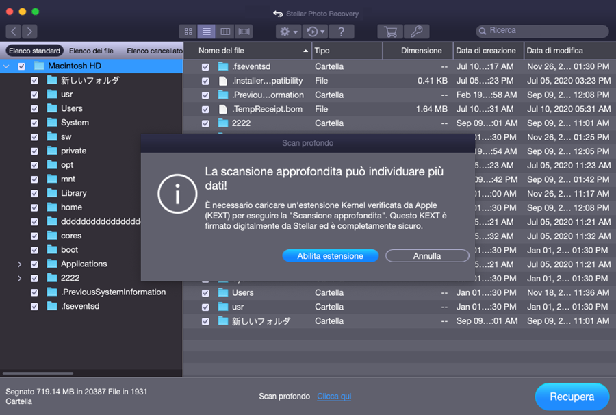This screenshot has height=415, width=616.
Task: Toggle checkbox for Library folder in tree
Action: (35, 193)
